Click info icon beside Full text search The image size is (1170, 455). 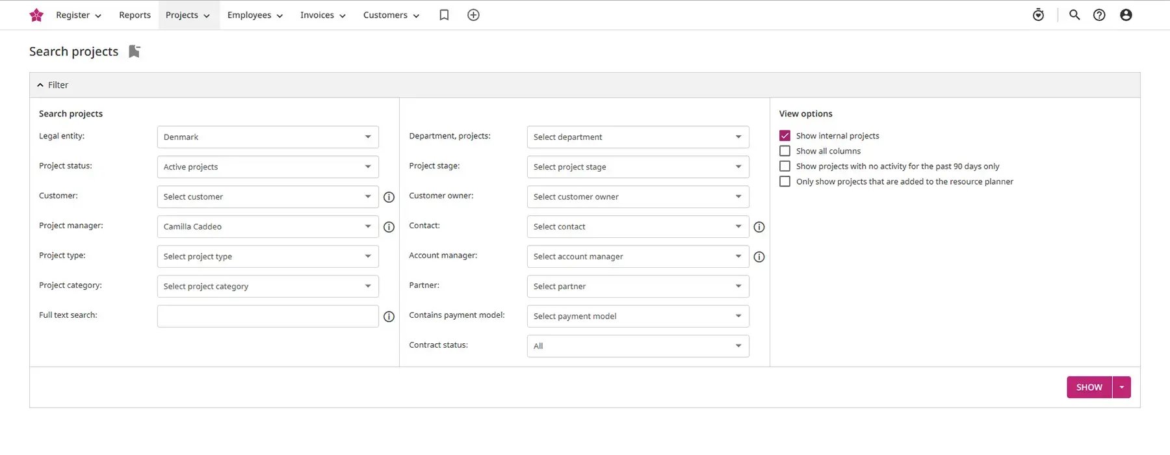pos(389,317)
